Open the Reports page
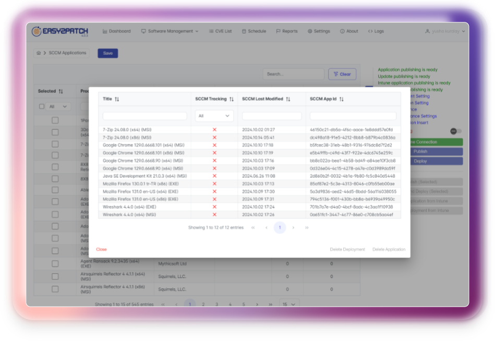Screen dimensions: 495x341 [287, 31]
